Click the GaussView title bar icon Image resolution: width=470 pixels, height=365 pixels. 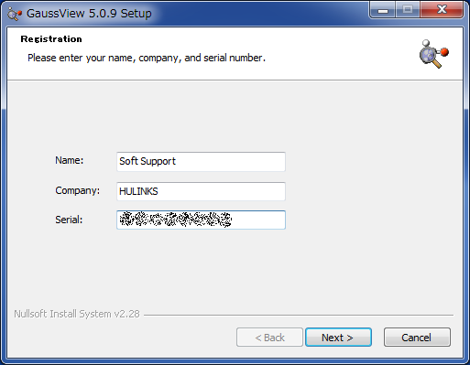click(x=15, y=14)
